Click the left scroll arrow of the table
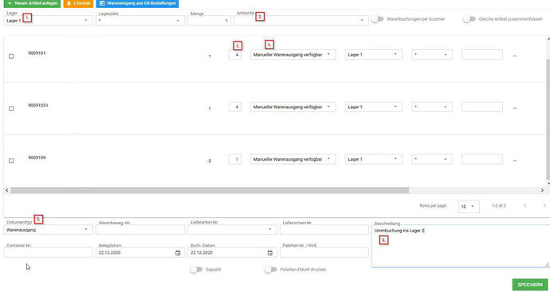 pos(6,190)
